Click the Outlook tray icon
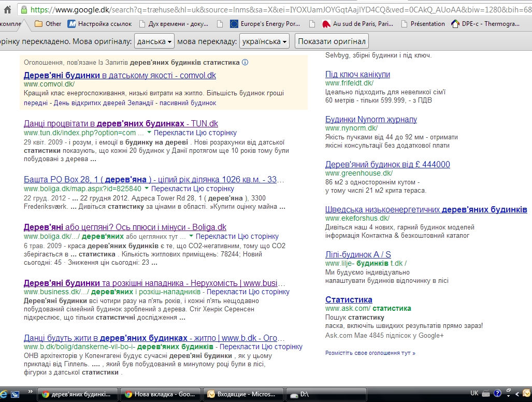The image size is (532, 402). pos(527,394)
